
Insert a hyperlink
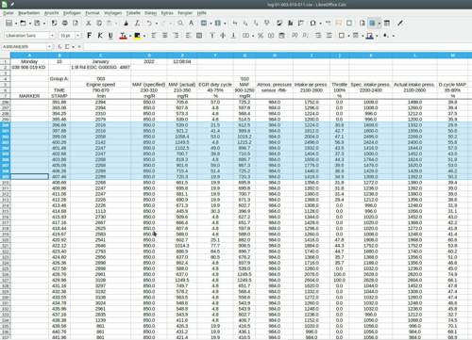(328, 23)
